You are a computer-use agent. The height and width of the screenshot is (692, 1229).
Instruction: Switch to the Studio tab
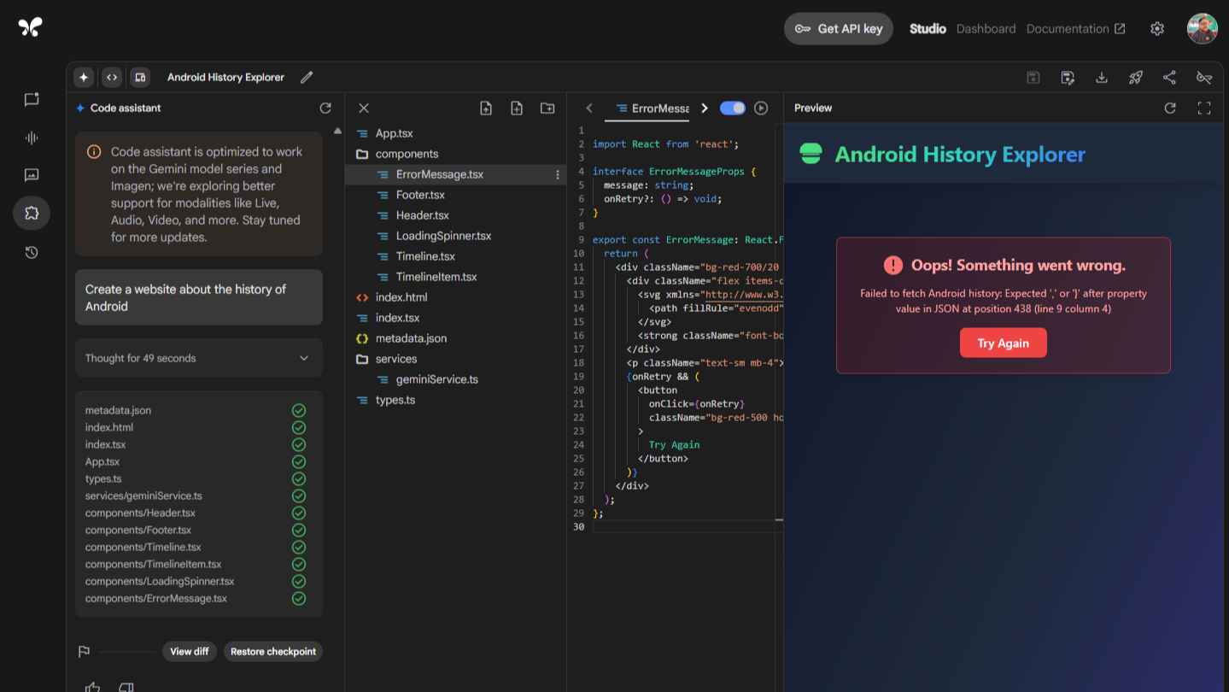point(928,28)
